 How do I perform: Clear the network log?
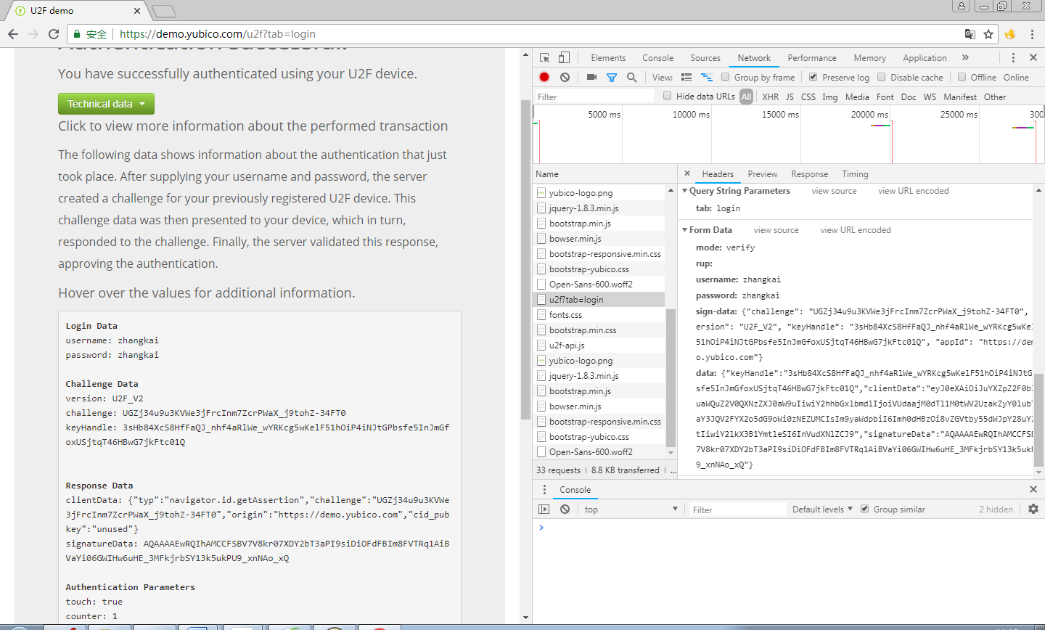(565, 77)
